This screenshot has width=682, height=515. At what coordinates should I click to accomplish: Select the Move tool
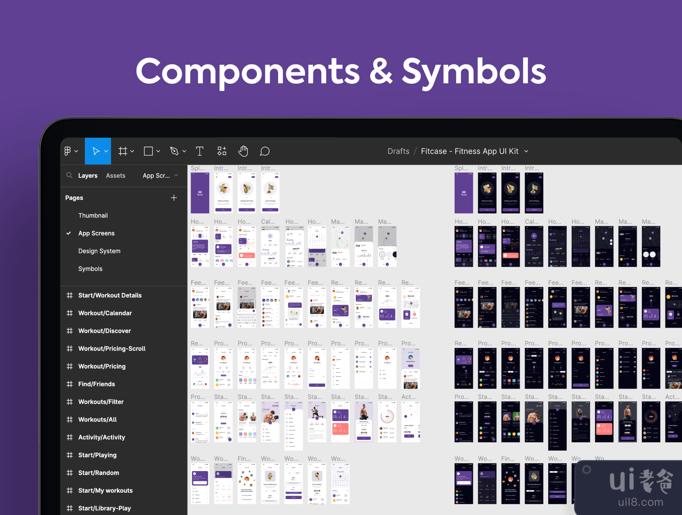pos(96,151)
